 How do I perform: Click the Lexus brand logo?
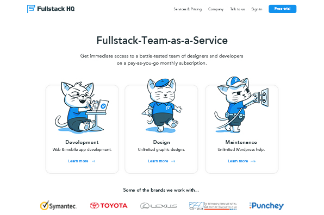pos(159,206)
